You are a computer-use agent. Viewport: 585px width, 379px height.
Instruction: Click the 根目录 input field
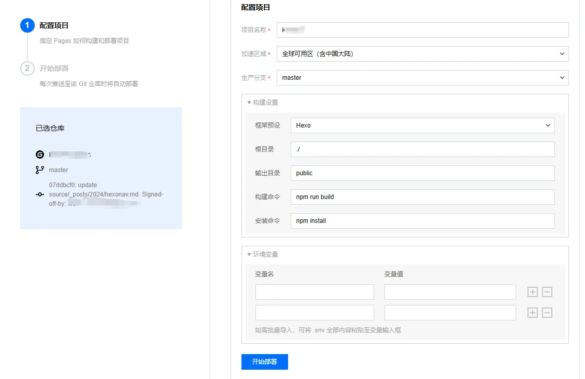(422, 149)
